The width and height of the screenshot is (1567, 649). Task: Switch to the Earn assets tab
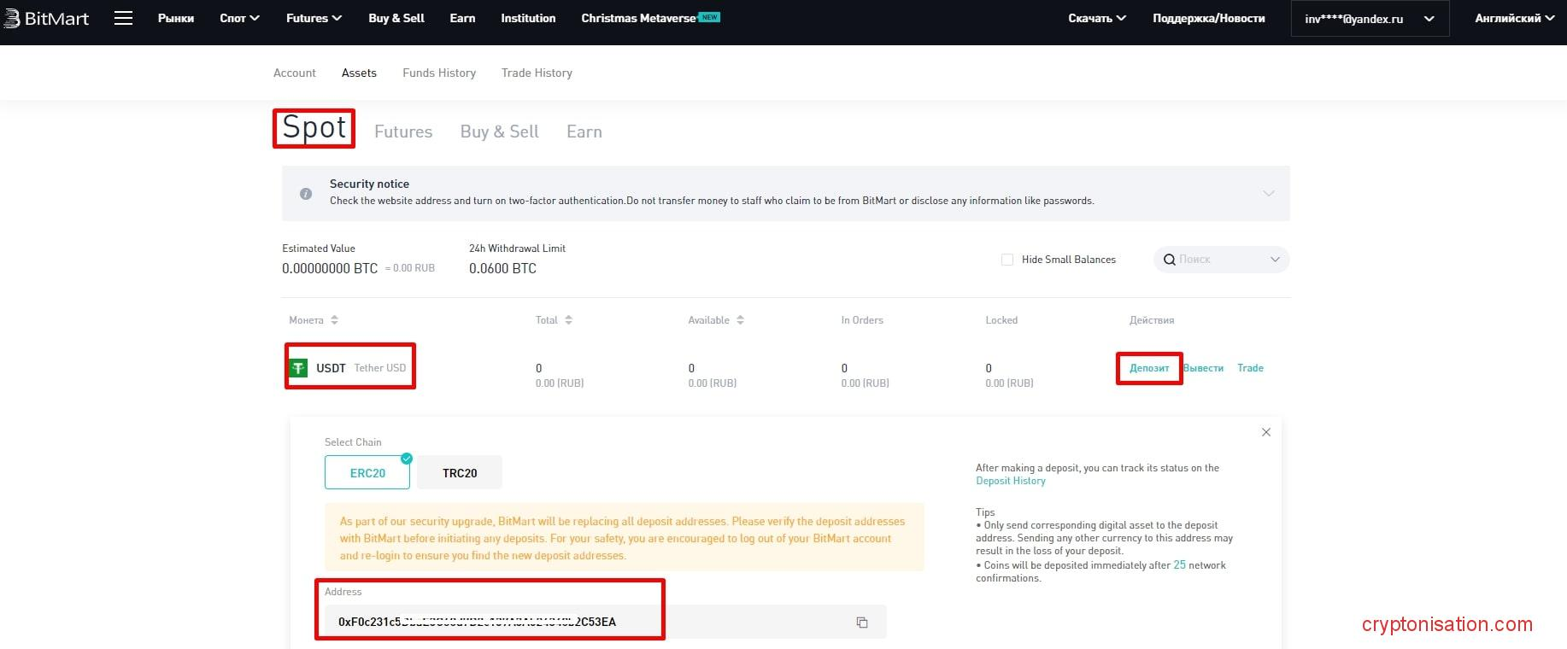[x=584, y=132]
